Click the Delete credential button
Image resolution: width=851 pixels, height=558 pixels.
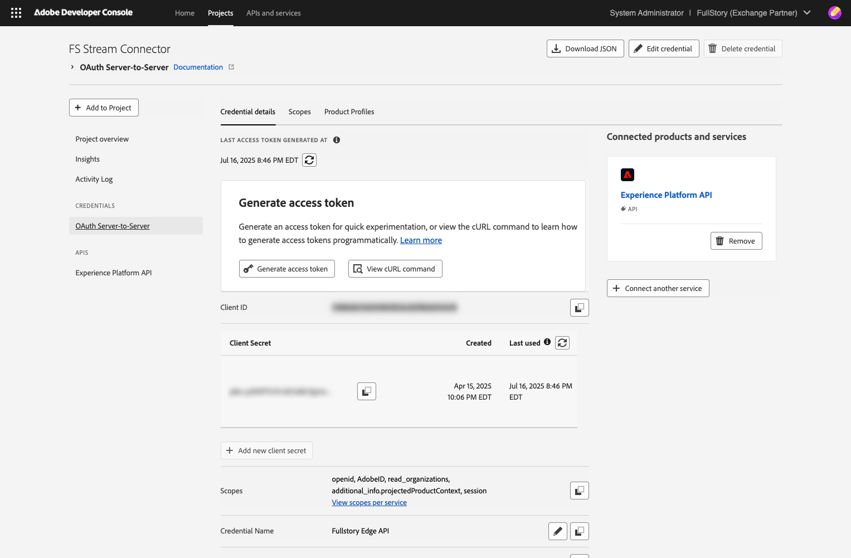point(743,48)
